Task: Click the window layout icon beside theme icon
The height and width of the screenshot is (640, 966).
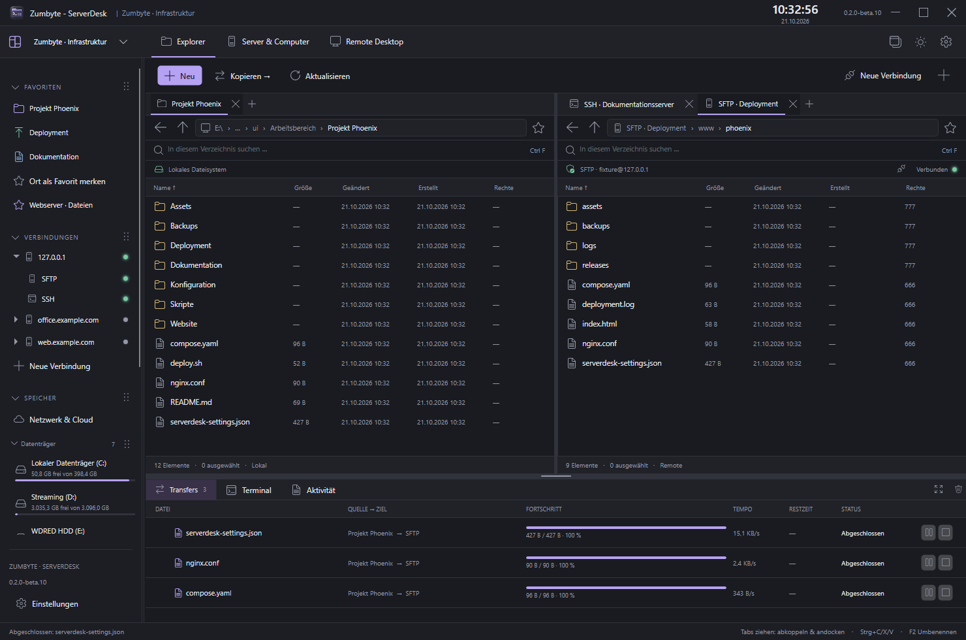Action: pos(896,42)
